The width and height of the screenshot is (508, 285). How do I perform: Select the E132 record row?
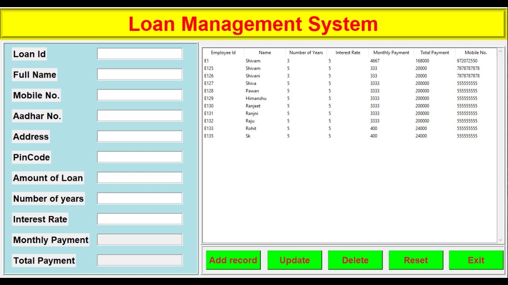[x=350, y=121]
